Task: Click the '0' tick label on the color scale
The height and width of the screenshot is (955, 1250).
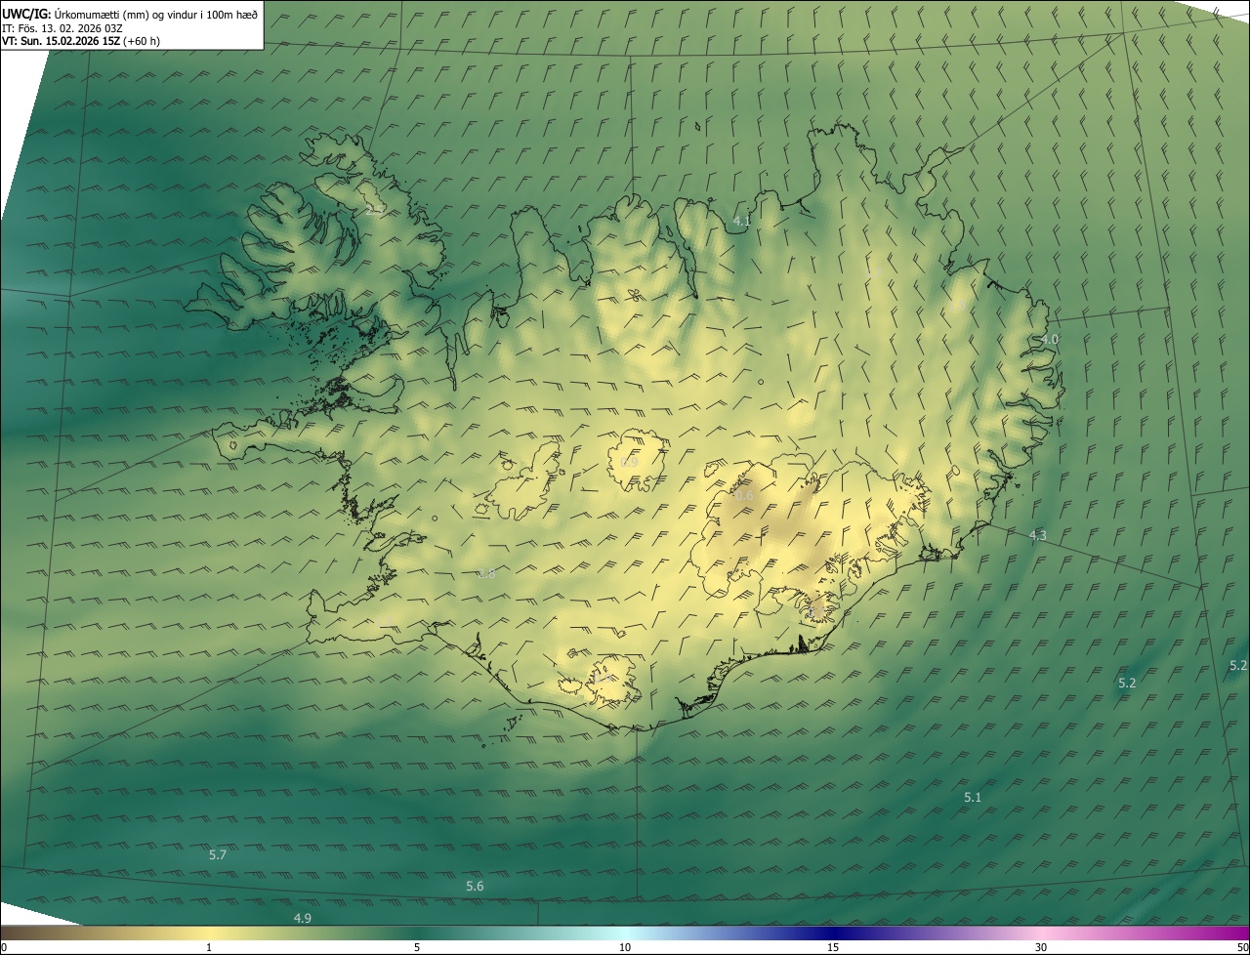Action: pos(4,948)
